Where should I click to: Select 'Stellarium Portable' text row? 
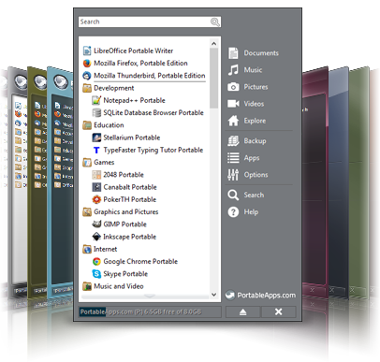[x=132, y=138]
